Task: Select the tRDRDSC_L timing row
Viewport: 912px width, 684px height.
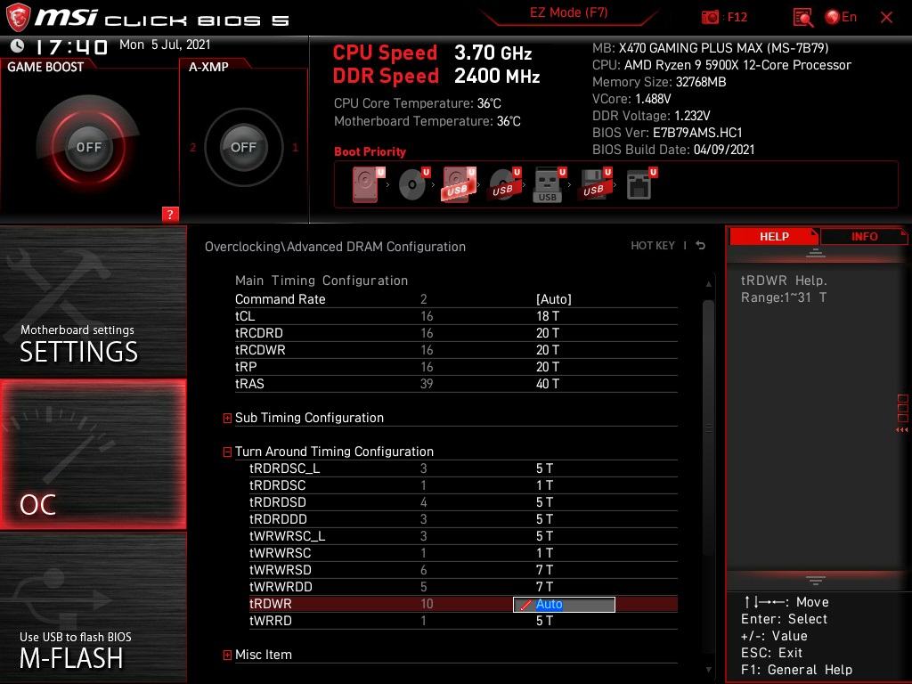Action: click(463, 468)
